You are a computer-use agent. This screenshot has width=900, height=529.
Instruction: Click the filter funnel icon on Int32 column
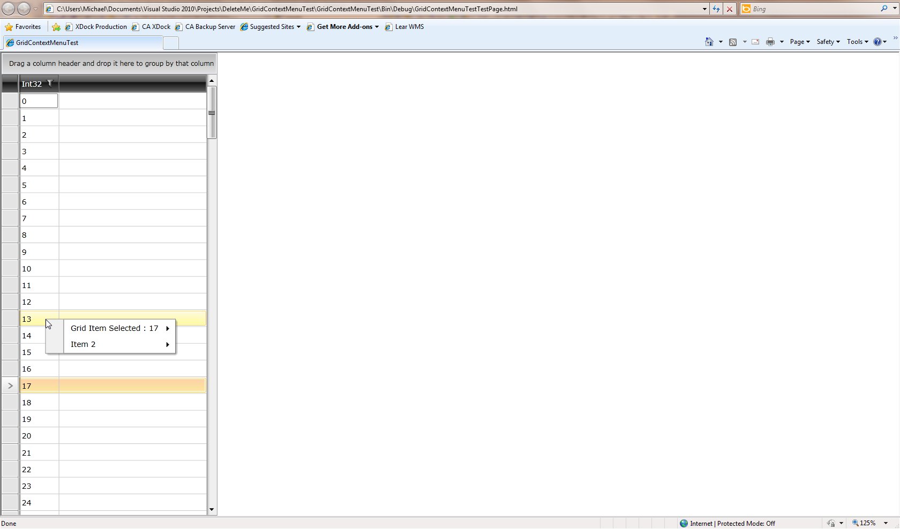pos(50,83)
